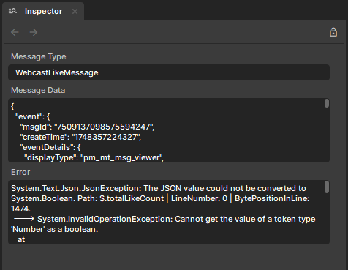Click the Error label
Screen dimensions: 348x270
coord(20,172)
